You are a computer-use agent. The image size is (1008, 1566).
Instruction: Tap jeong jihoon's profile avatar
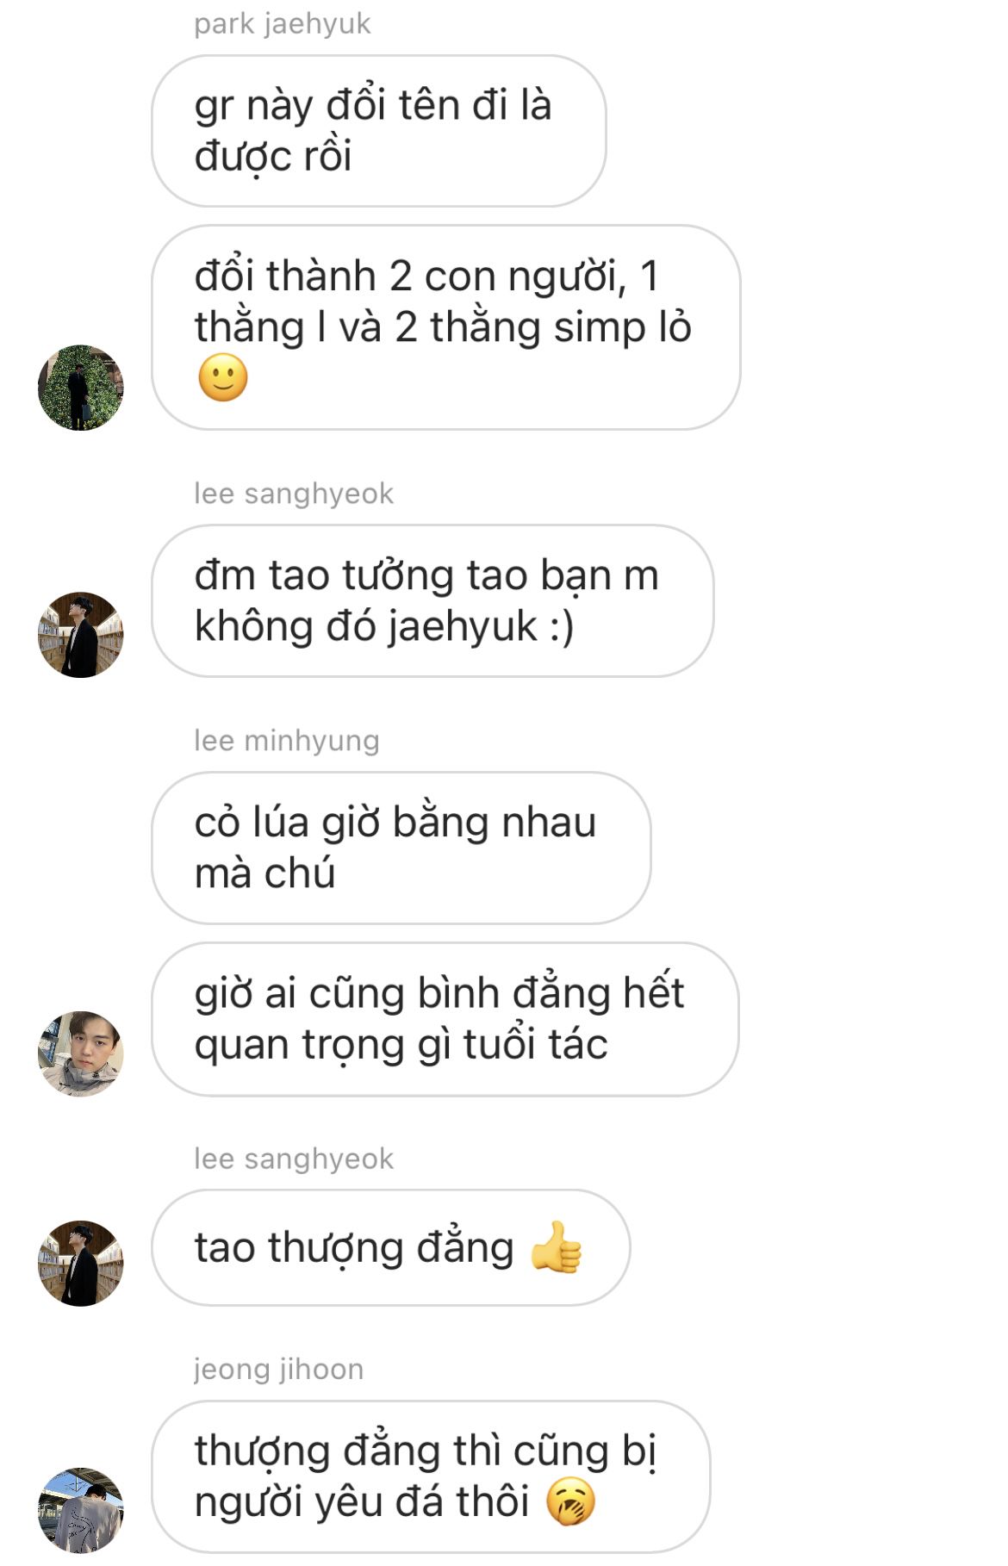click(81, 1510)
